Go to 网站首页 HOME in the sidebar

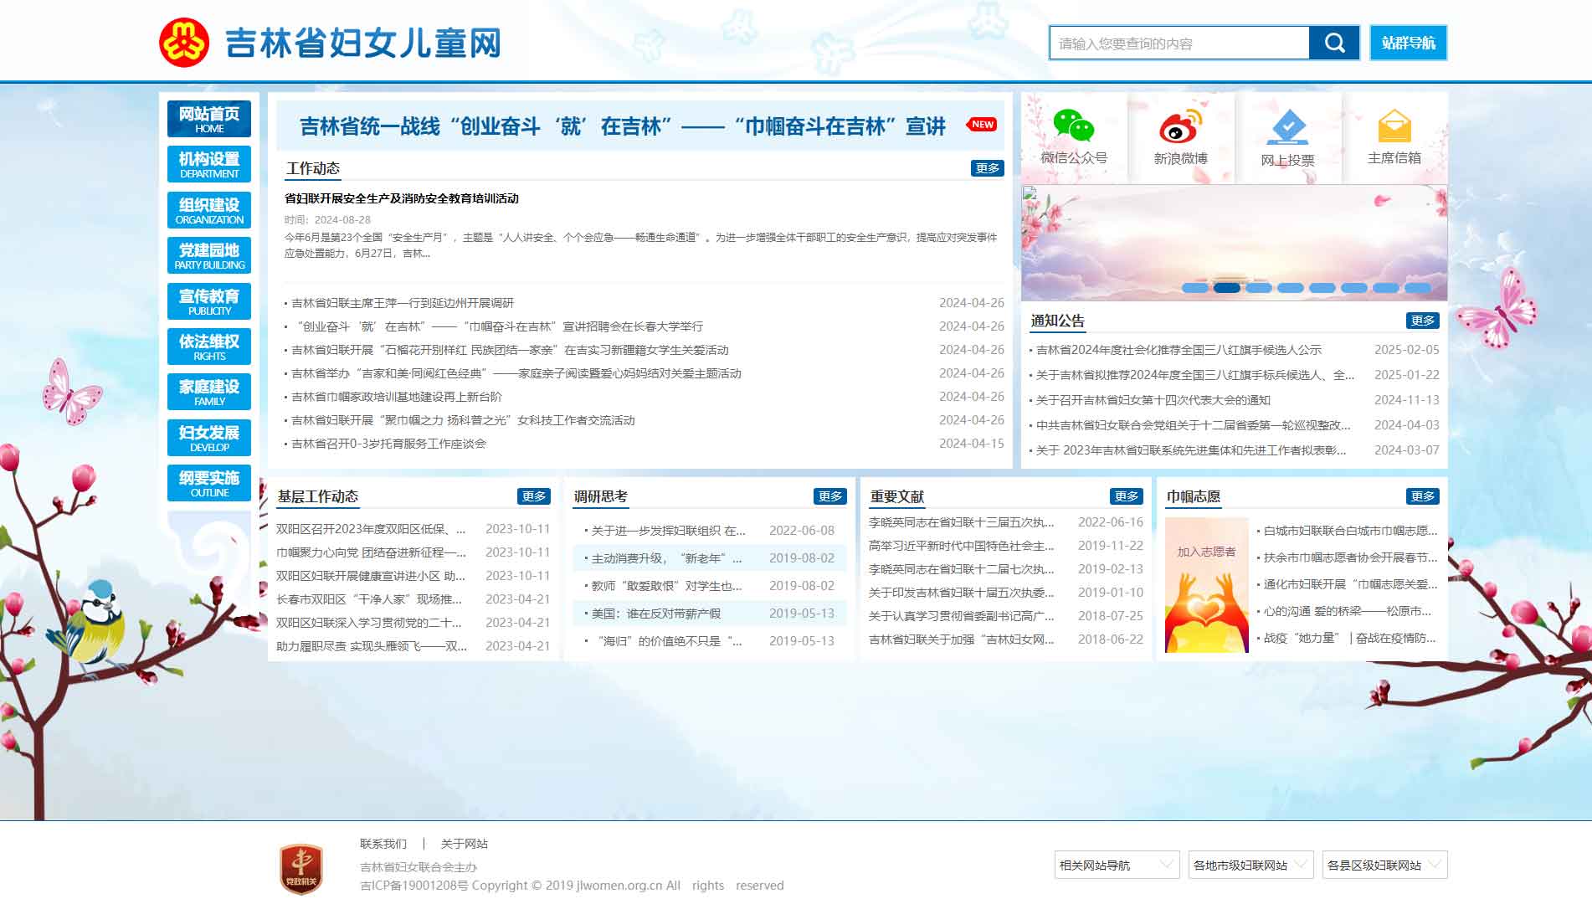[209, 119]
